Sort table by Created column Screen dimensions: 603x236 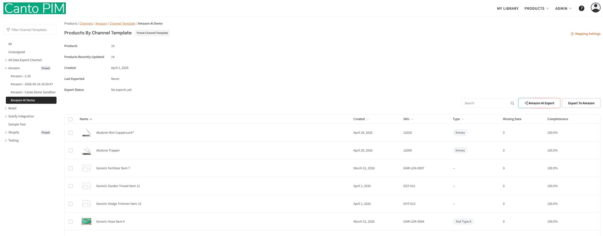[x=361, y=119]
